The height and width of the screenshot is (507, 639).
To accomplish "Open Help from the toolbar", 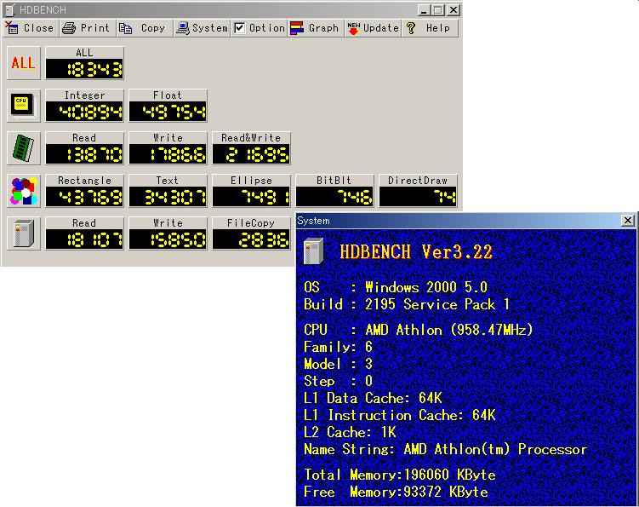I will pos(430,28).
